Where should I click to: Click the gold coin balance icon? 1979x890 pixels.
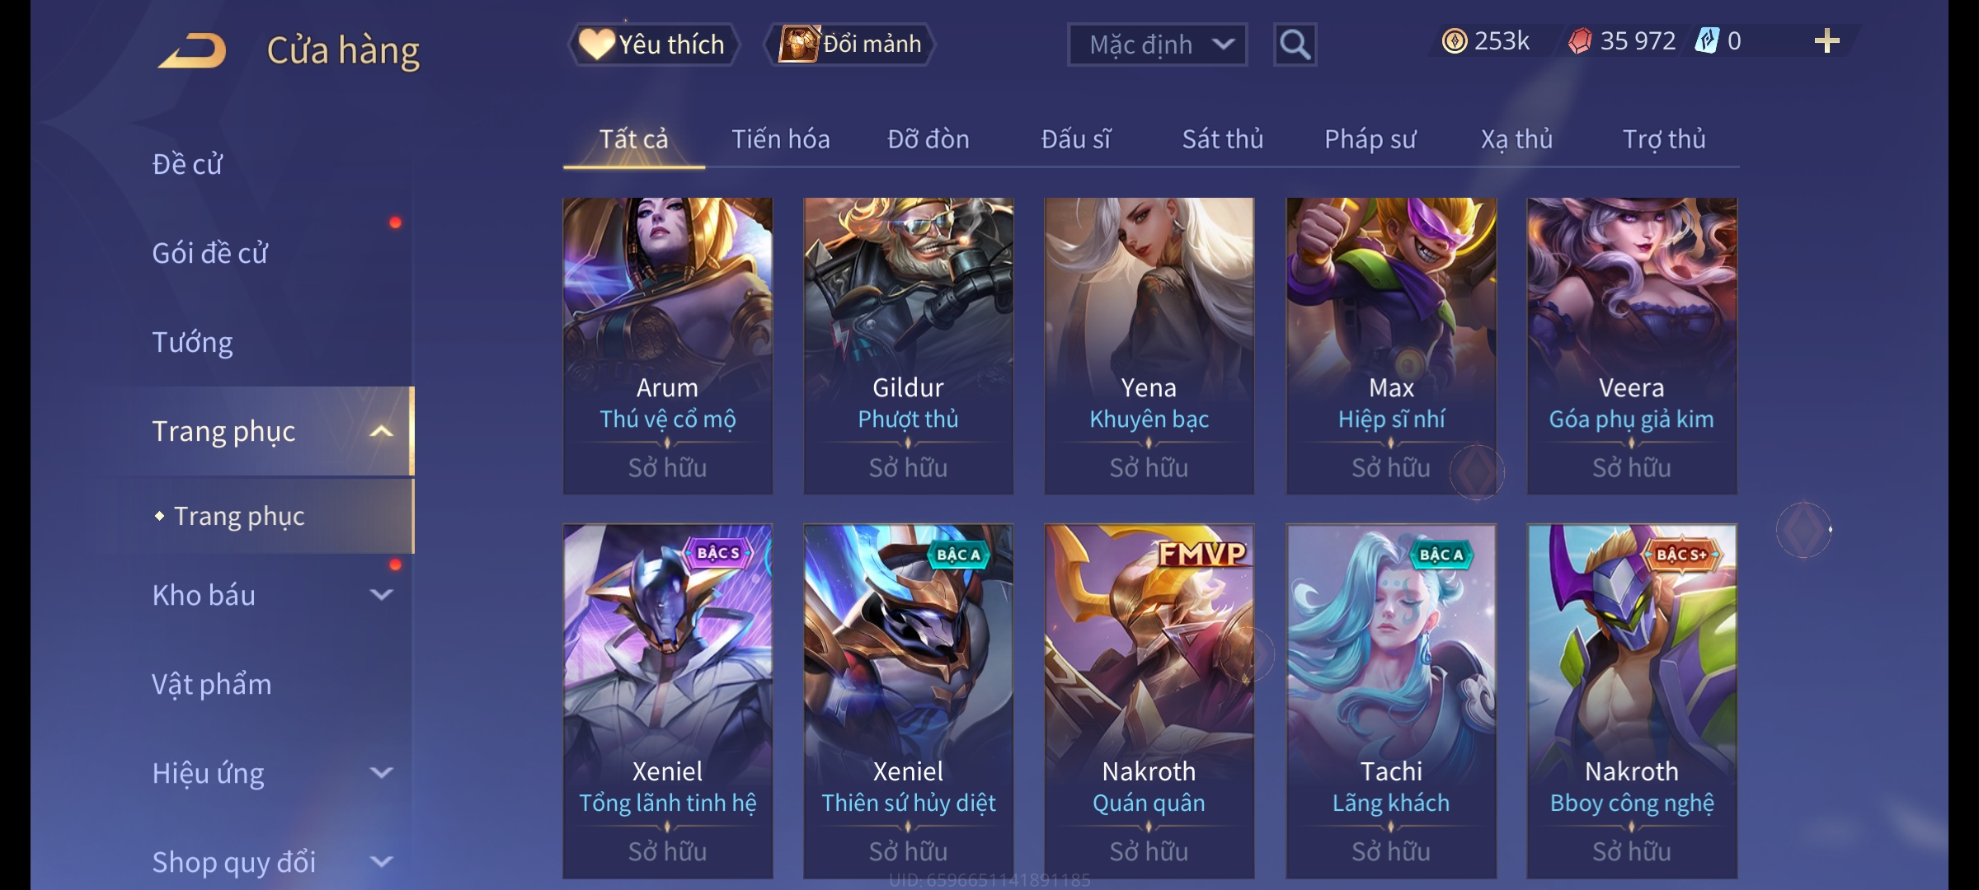1455,41
